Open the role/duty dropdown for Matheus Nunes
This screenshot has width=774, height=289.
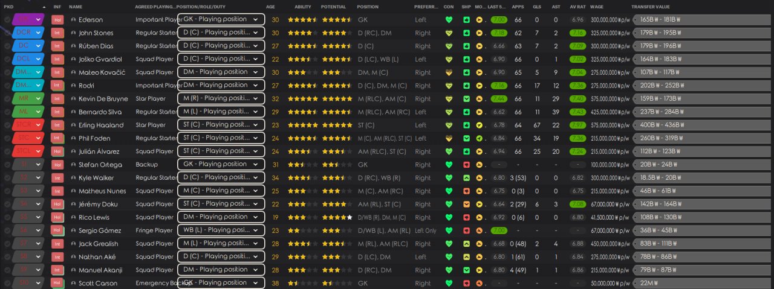click(221, 191)
